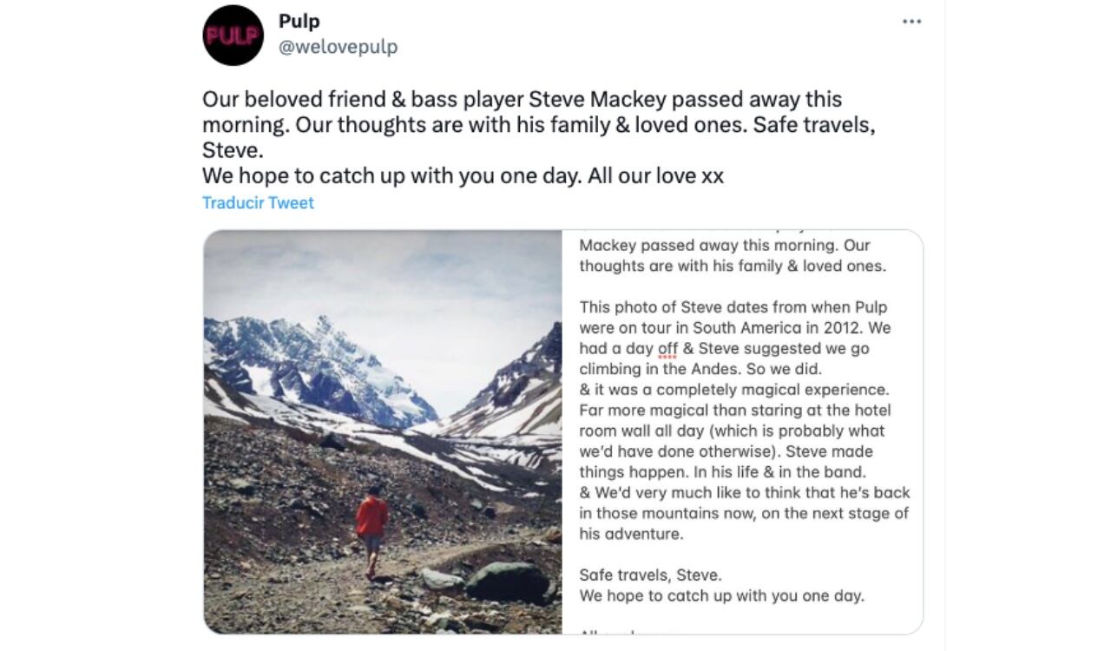Click the tweet line ending "All our love xx"
Screen dimensions: 1111x651
click(463, 176)
